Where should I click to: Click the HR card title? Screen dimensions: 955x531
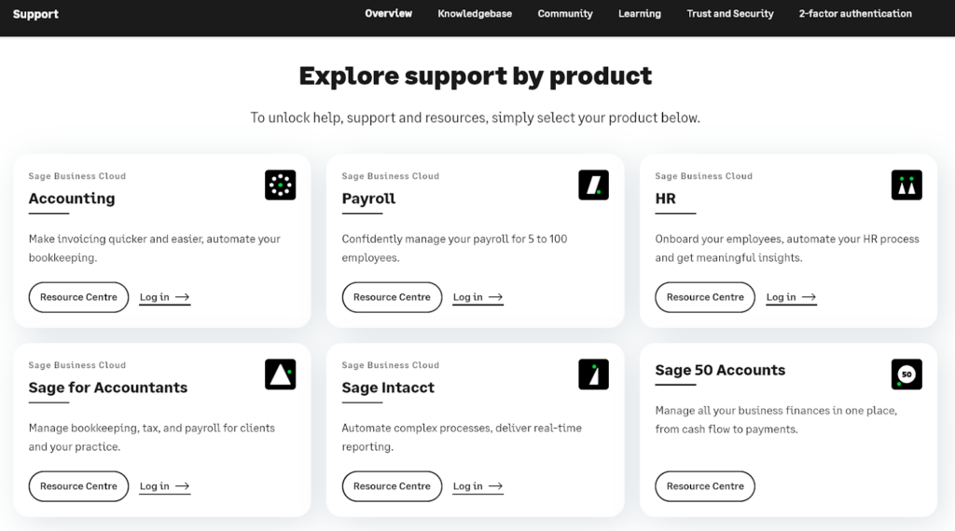pyautogui.click(x=665, y=198)
